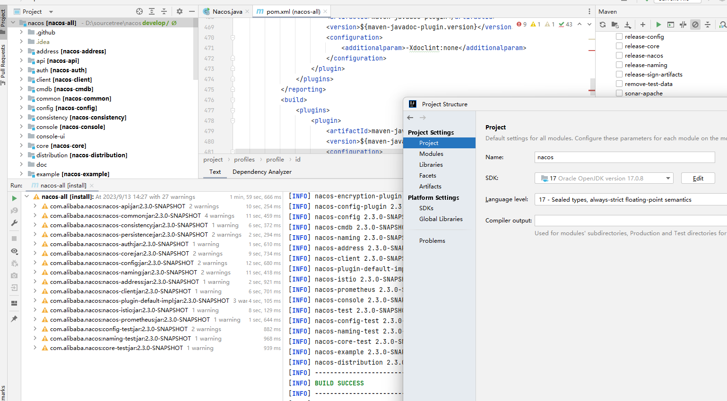The height and width of the screenshot is (401, 727).
Task: Enable the release-nacos Maven profile
Action: (619, 55)
